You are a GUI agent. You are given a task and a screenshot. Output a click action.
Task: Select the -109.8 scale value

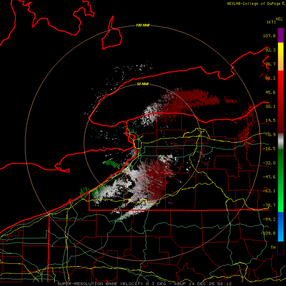pyautogui.click(x=268, y=233)
